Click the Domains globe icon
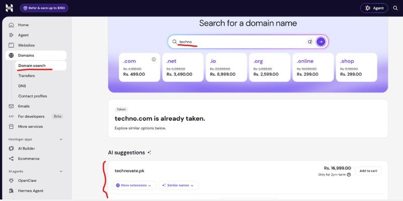The width and height of the screenshot is (403, 201). pos(11,55)
